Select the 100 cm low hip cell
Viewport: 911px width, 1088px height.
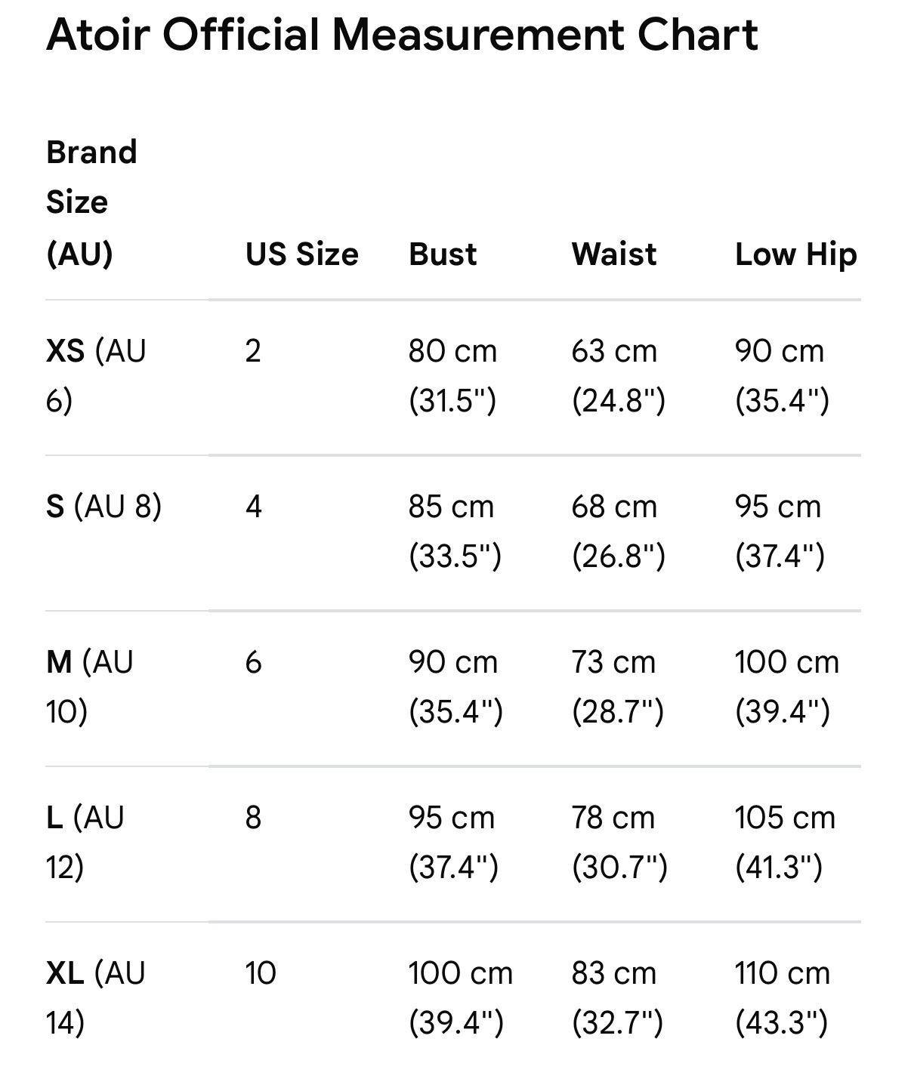787,686
